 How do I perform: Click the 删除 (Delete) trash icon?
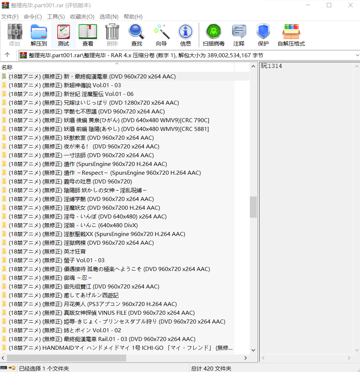112,35
